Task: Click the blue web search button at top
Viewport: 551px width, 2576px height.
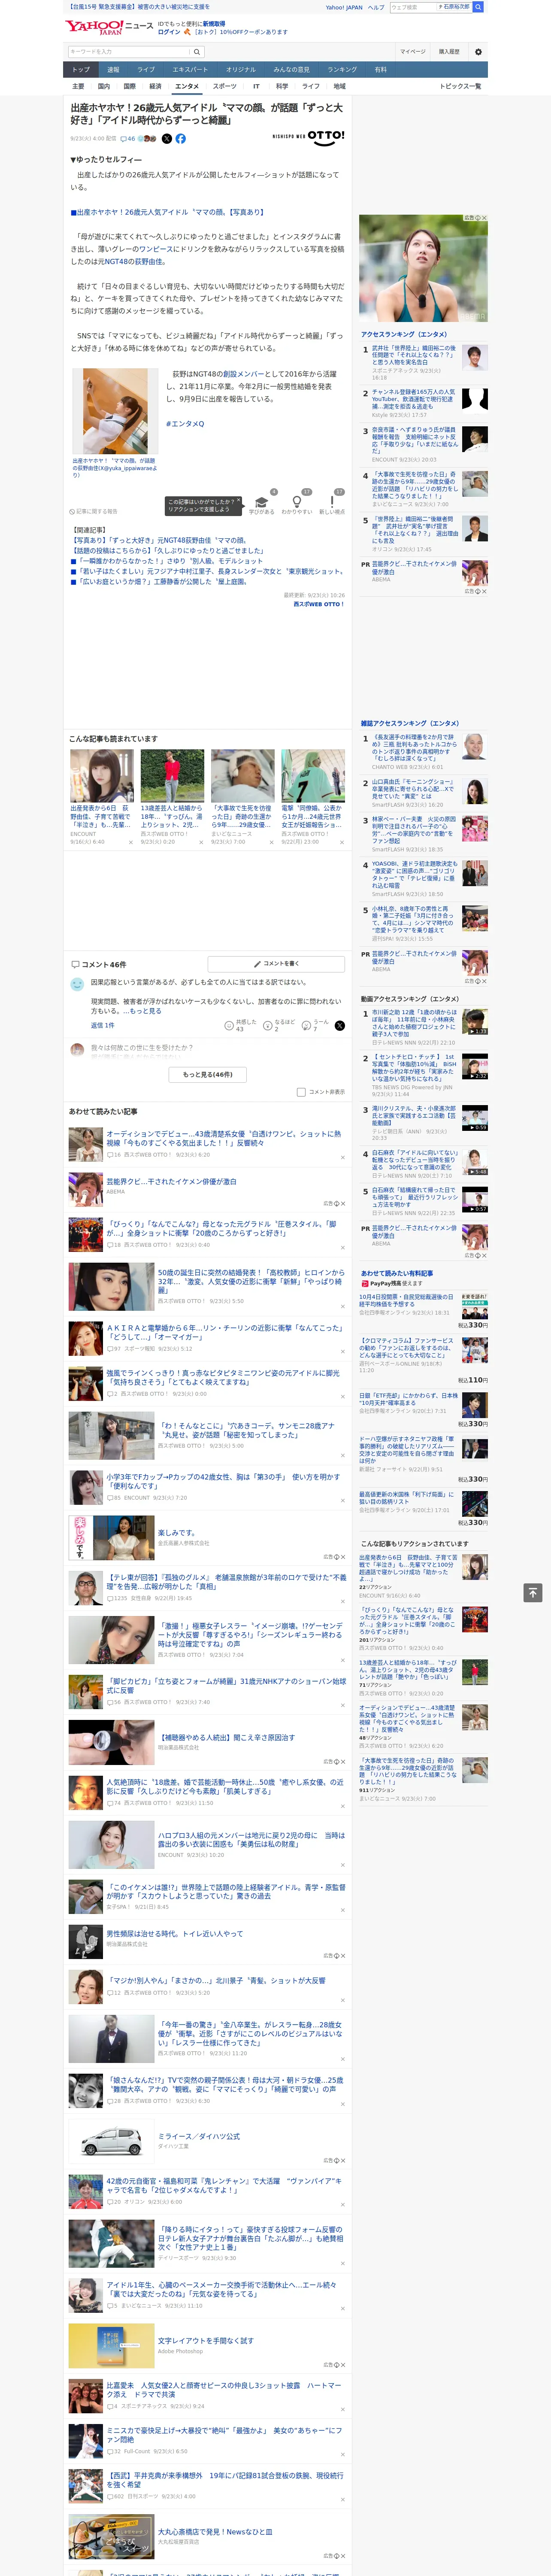Action: (x=478, y=7)
